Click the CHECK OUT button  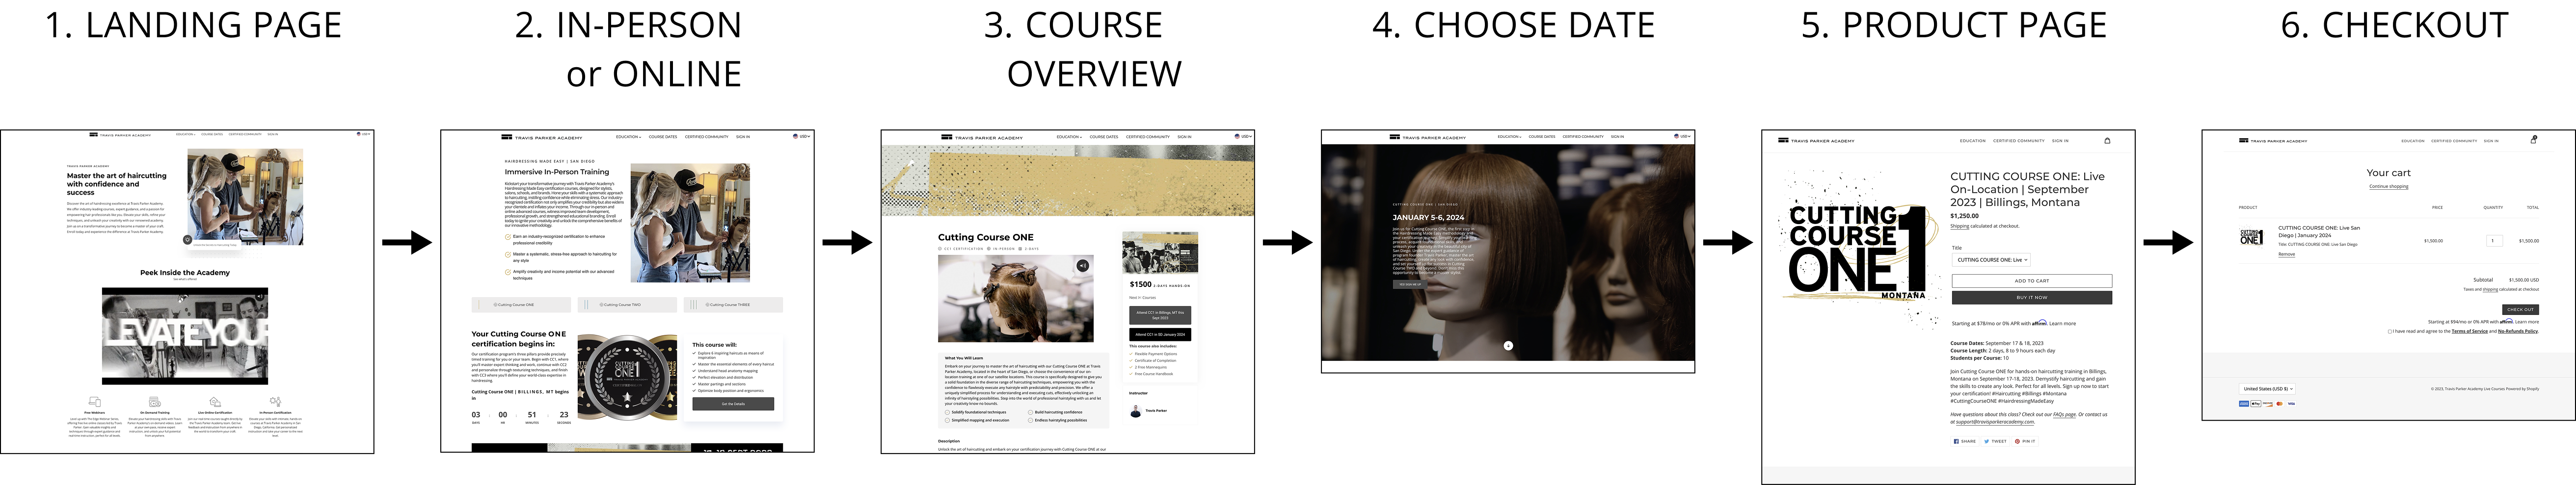[2520, 310]
